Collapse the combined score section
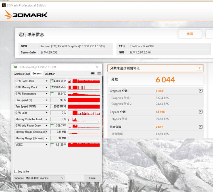Viewport: 213px width, 192px height. tap(201, 127)
